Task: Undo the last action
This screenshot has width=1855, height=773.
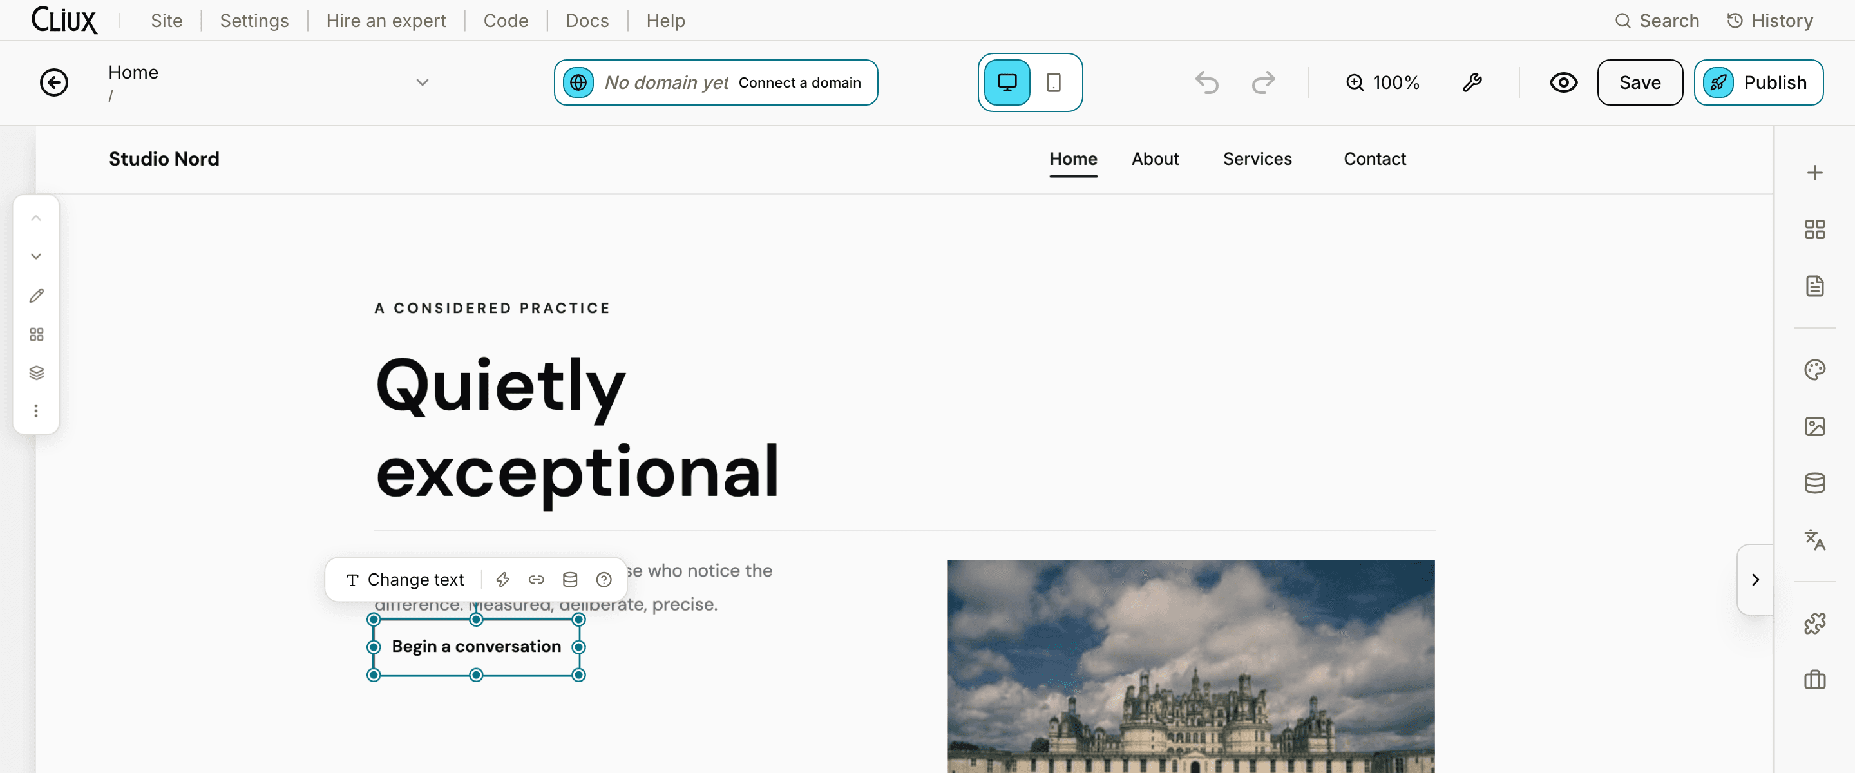Action: [x=1207, y=82]
